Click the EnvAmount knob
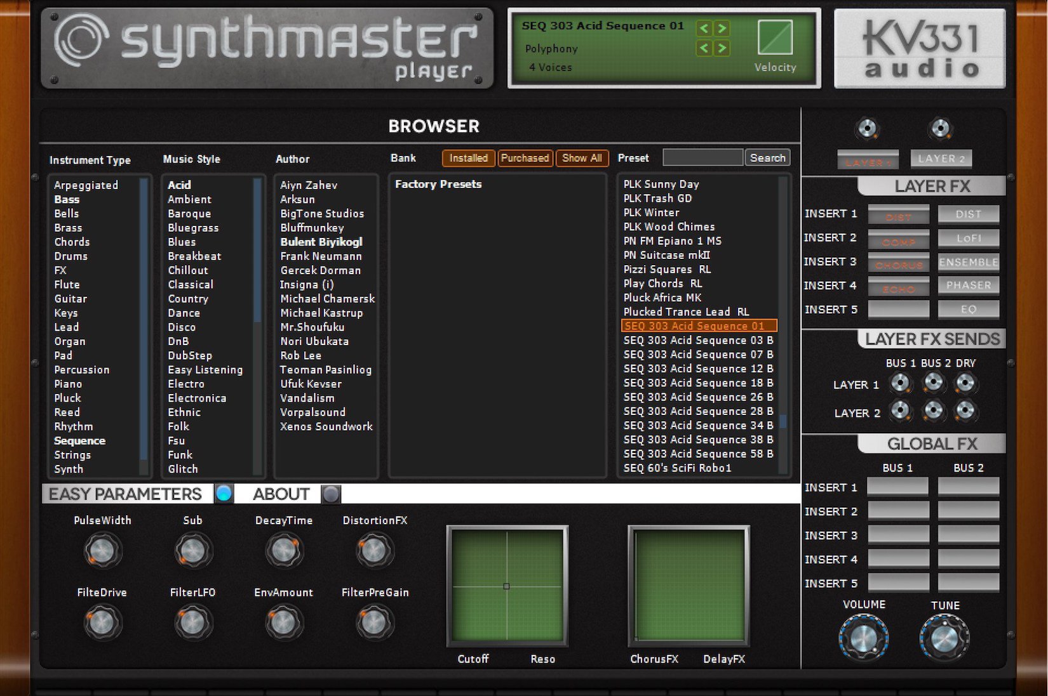1048x696 pixels. point(283,623)
